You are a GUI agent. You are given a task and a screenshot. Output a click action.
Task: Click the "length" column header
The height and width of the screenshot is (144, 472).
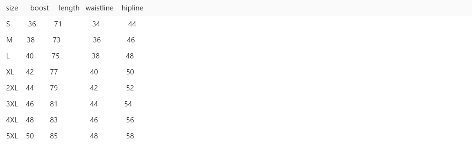(69, 8)
